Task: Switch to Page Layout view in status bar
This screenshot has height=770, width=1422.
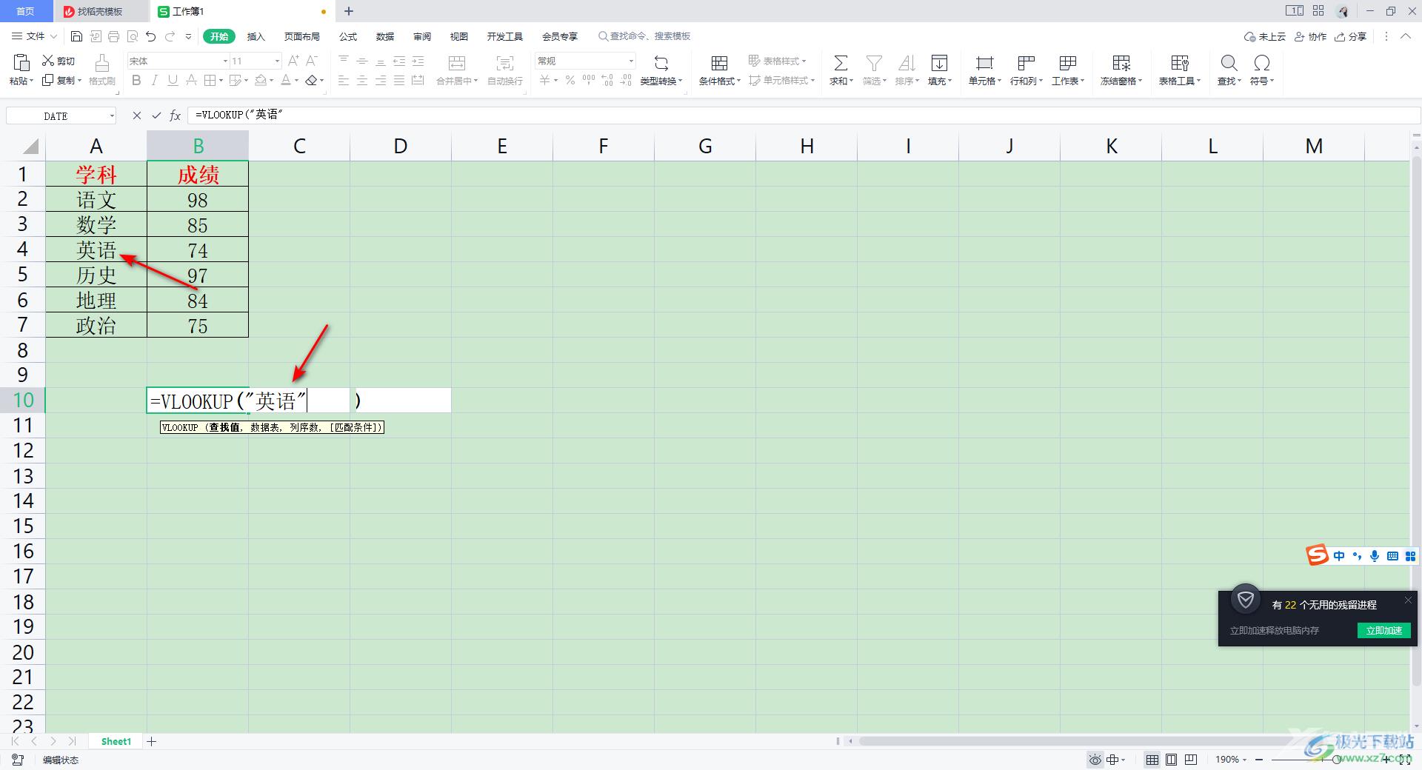Action: point(1172,760)
